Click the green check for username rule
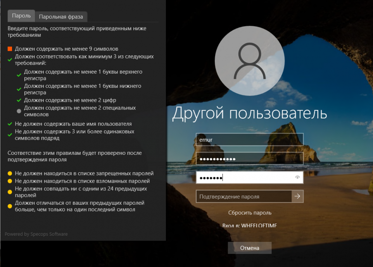Viewport: 373px width, 267px height. [10, 124]
